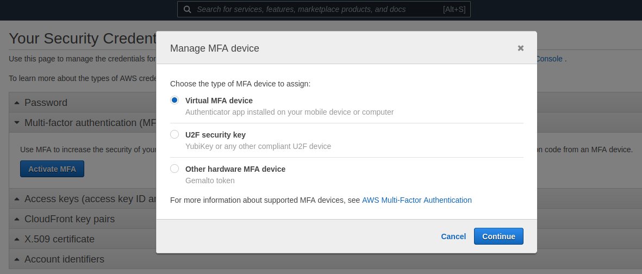Viewport: 642px width, 274px height.
Task: Collapse the Multi-factor authentication section
Action: click(x=17, y=123)
